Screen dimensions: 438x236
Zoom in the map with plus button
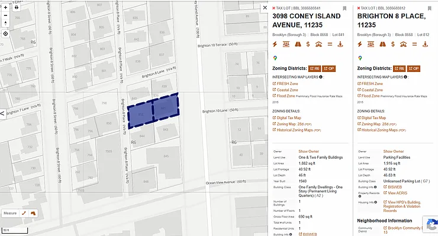click(x=5, y=8)
